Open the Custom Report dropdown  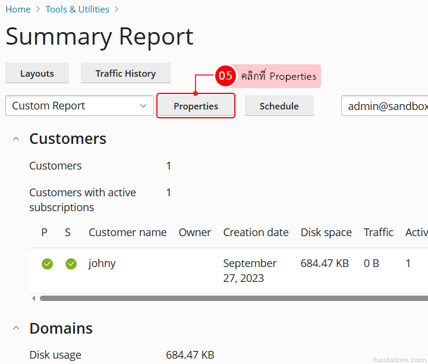[79, 106]
